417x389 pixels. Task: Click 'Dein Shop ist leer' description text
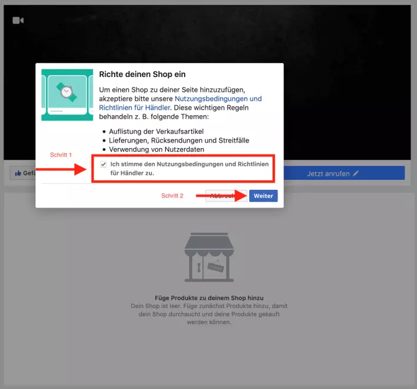point(209,314)
